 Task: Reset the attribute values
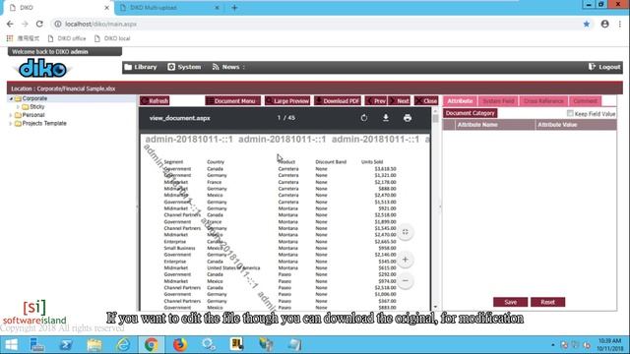pos(547,302)
